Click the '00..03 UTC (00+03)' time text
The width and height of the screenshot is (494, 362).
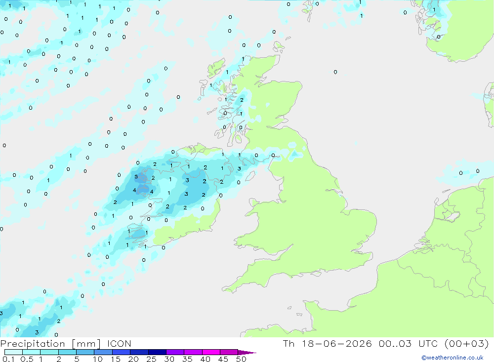point(434,344)
